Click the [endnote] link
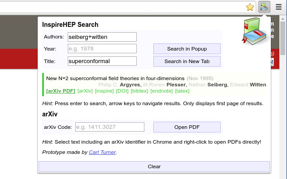Image resolution: width=287 pixels, height=179 pixels. pos(161,91)
